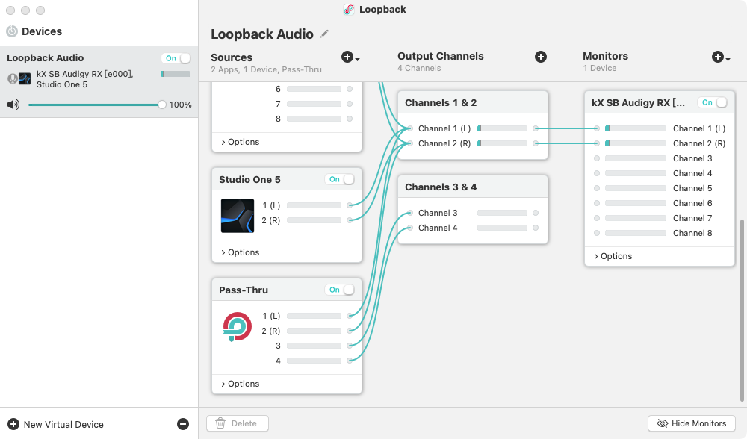Toggle the Pass-Thru source off
The height and width of the screenshot is (439, 747).
tap(340, 290)
